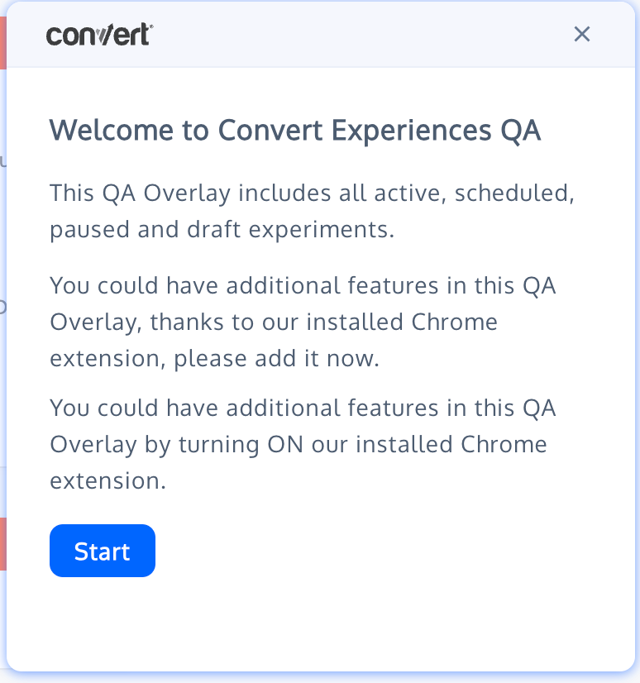Select the paragraph about active and scheduled experiments
Image resolution: width=640 pixels, height=683 pixels.
(x=312, y=211)
